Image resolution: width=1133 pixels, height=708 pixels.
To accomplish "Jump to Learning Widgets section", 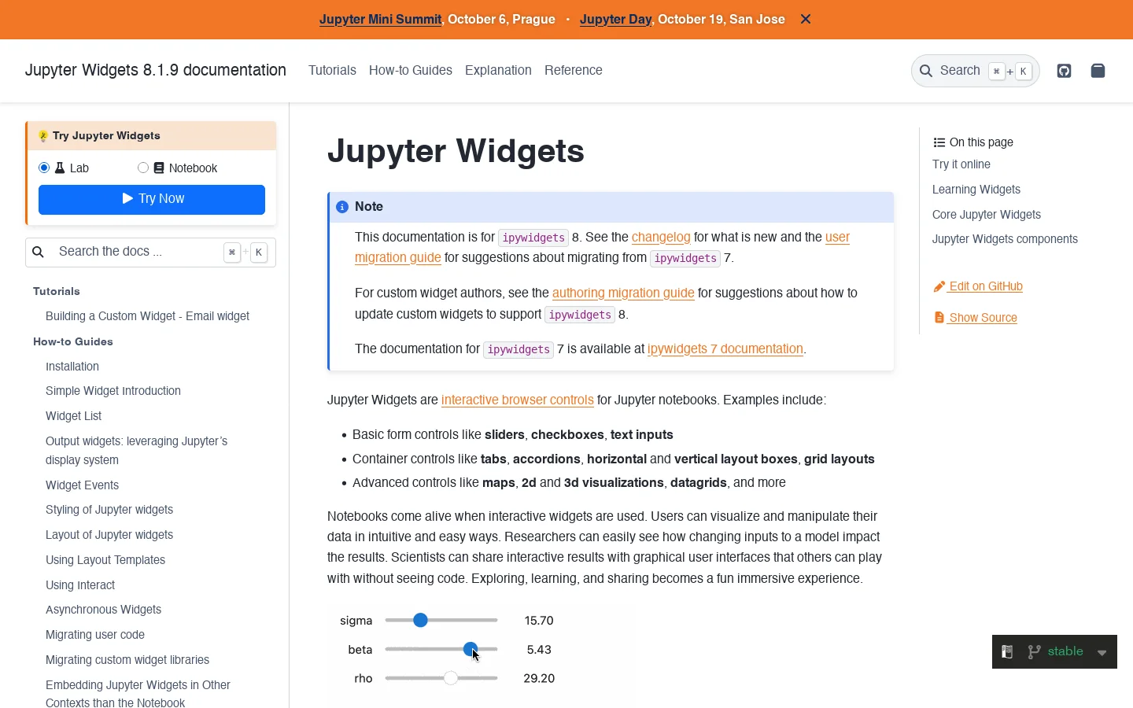I will point(976,190).
